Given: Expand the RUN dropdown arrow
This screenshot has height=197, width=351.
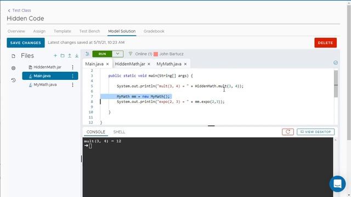Looking at the screenshot, I should [x=117, y=54].
